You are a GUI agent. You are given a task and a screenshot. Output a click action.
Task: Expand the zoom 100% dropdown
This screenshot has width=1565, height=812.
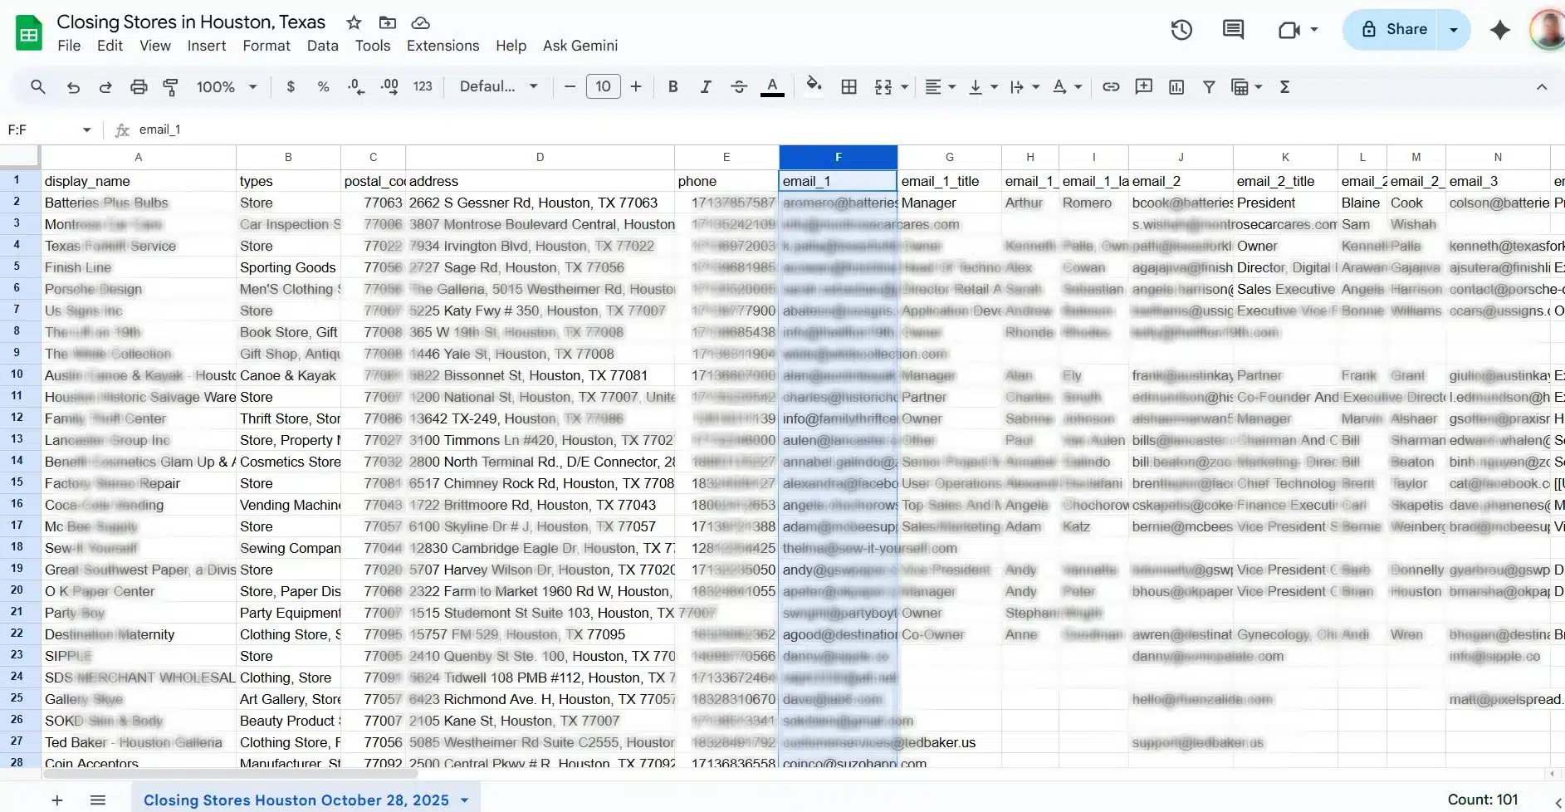click(226, 87)
